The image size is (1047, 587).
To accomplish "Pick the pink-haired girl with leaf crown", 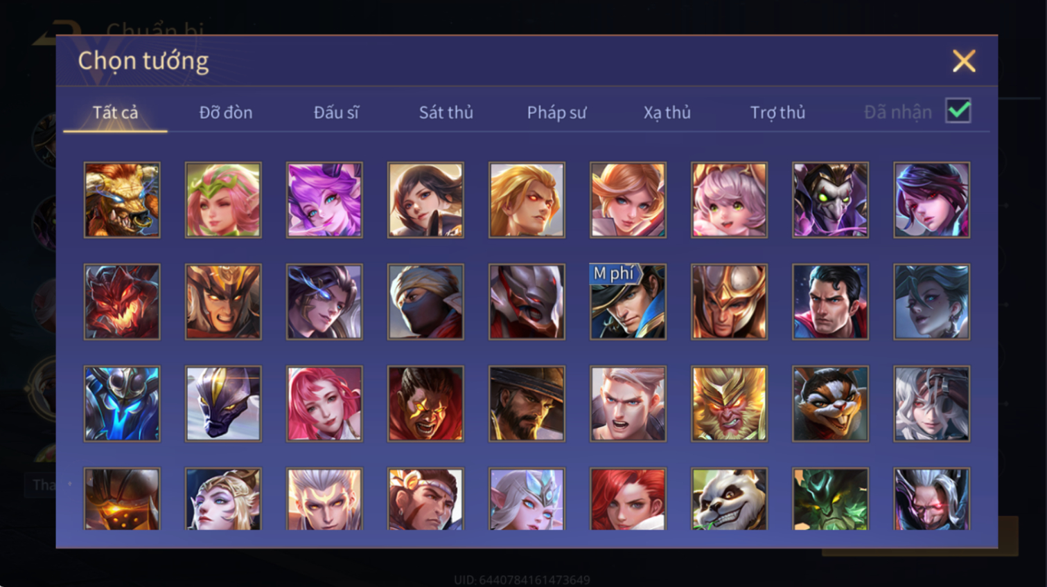I will pyautogui.click(x=223, y=200).
